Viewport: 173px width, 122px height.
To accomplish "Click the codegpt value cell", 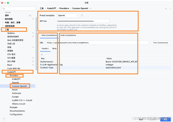I will 110,65.
